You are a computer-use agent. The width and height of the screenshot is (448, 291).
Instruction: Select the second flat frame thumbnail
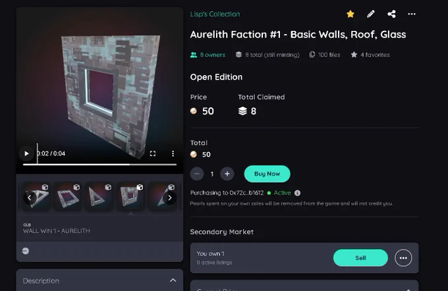click(68, 196)
